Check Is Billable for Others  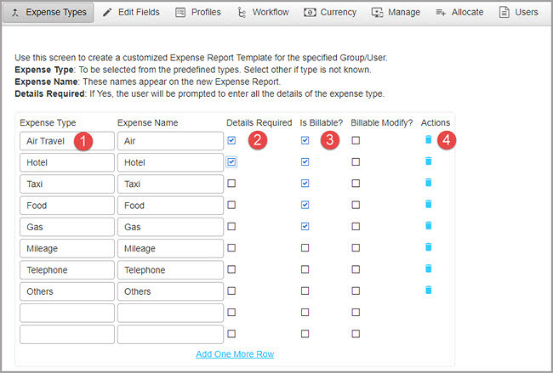(x=305, y=291)
